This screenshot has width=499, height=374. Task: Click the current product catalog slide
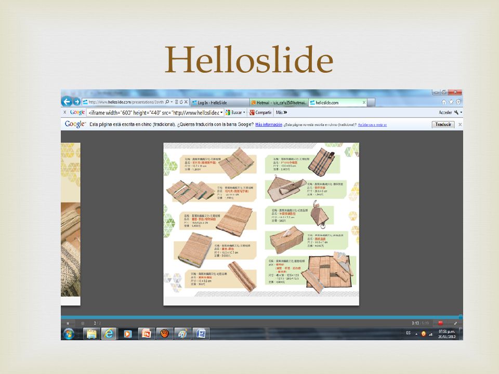[261, 224]
